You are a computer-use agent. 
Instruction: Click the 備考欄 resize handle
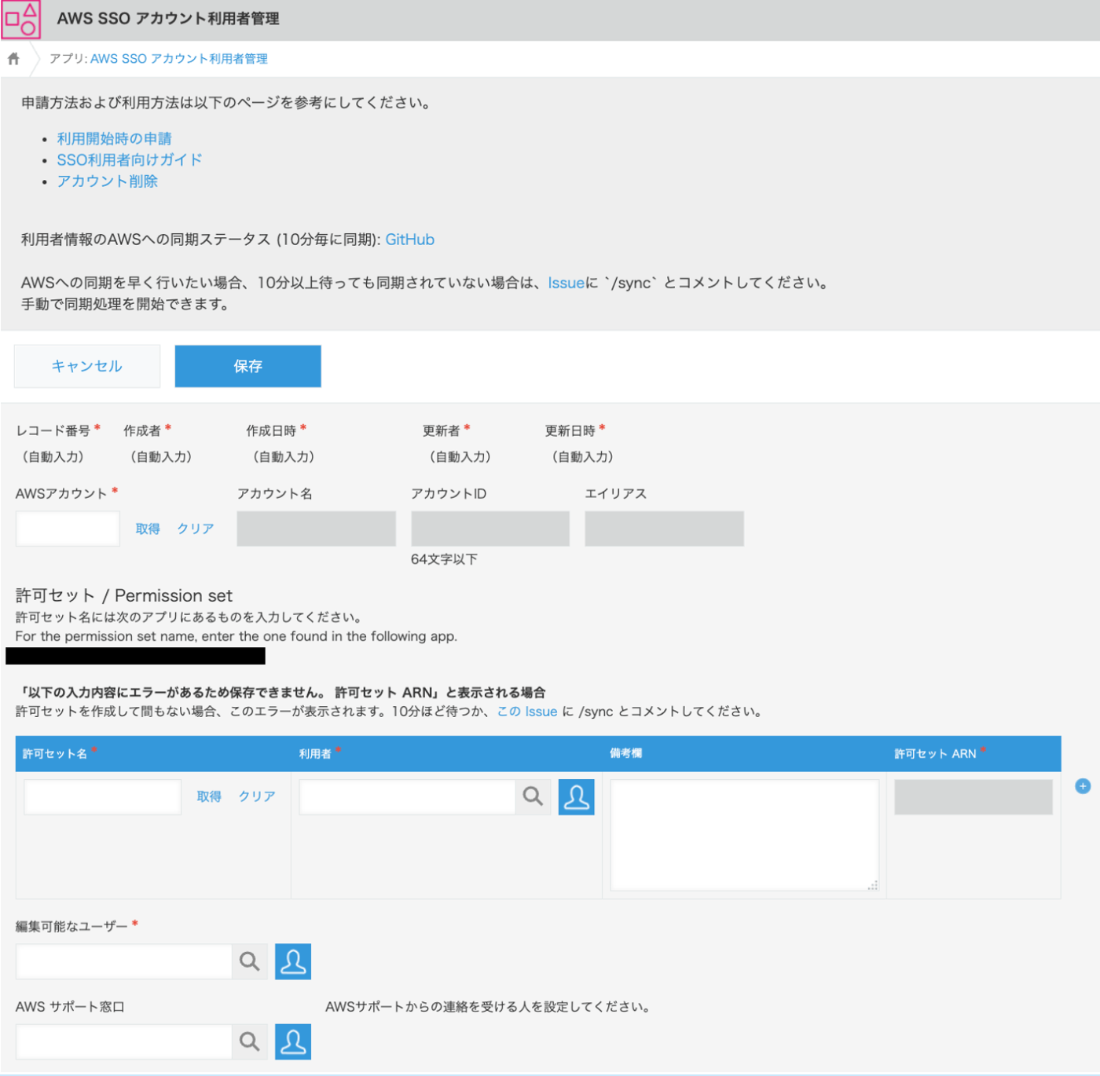(x=872, y=884)
